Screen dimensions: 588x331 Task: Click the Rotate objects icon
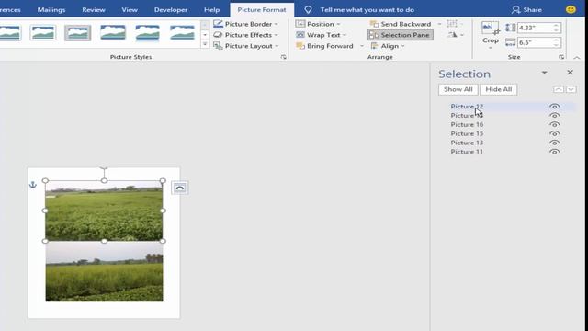(x=456, y=35)
